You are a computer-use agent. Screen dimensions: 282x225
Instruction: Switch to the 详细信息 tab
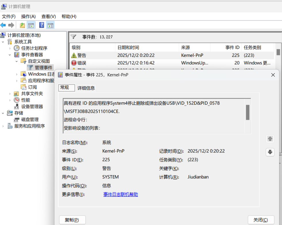pos(86,88)
